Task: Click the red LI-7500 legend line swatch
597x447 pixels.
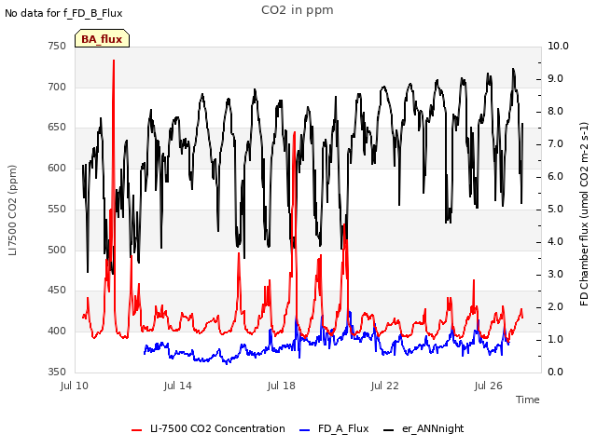Action: click(x=136, y=430)
